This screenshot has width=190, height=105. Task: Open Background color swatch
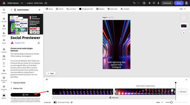80,9
